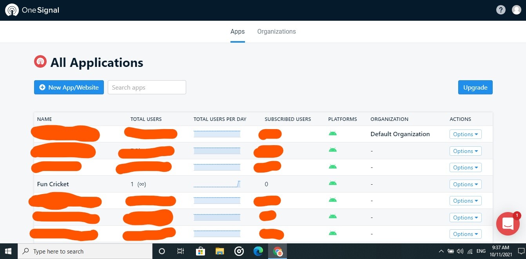526x259 pixels.
Task: Click the New App/Website button
Action: (69, 87)
